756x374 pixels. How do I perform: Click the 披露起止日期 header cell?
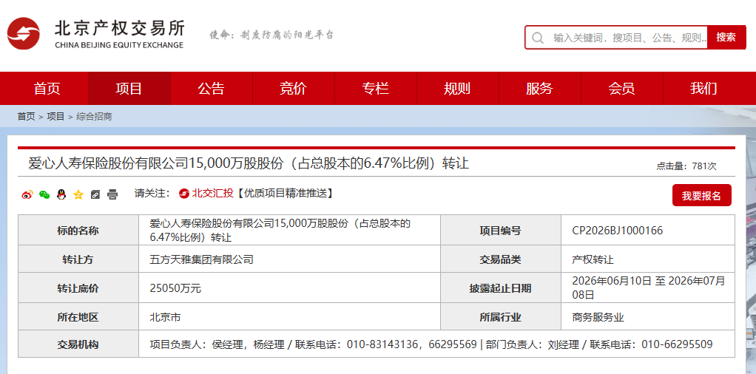click(x=501, y=288)
